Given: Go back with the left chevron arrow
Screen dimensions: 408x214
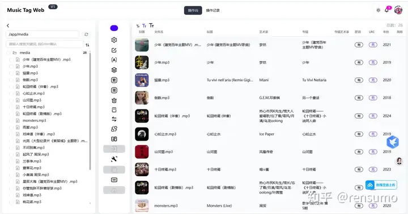Looking at the screenshot, I should [8, 25].
